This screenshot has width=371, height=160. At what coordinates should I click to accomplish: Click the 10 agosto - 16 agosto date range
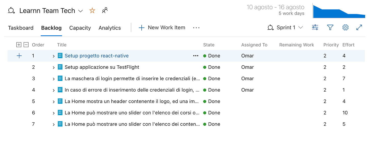[x=275, y=7]
